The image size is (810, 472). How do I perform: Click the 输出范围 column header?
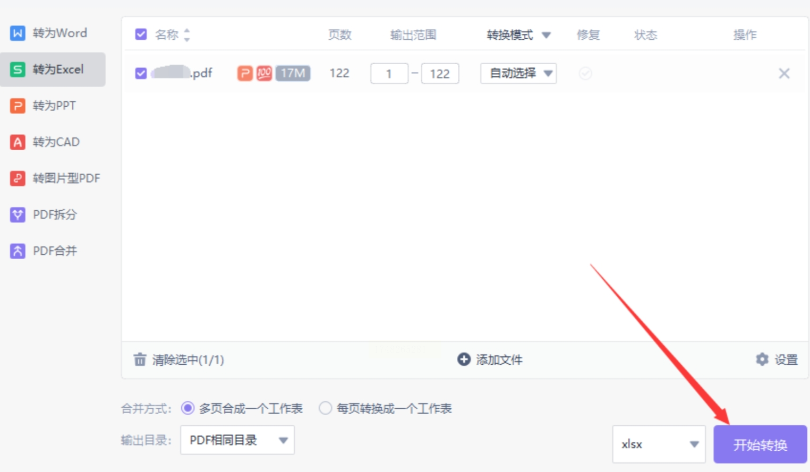coord(413,35)
